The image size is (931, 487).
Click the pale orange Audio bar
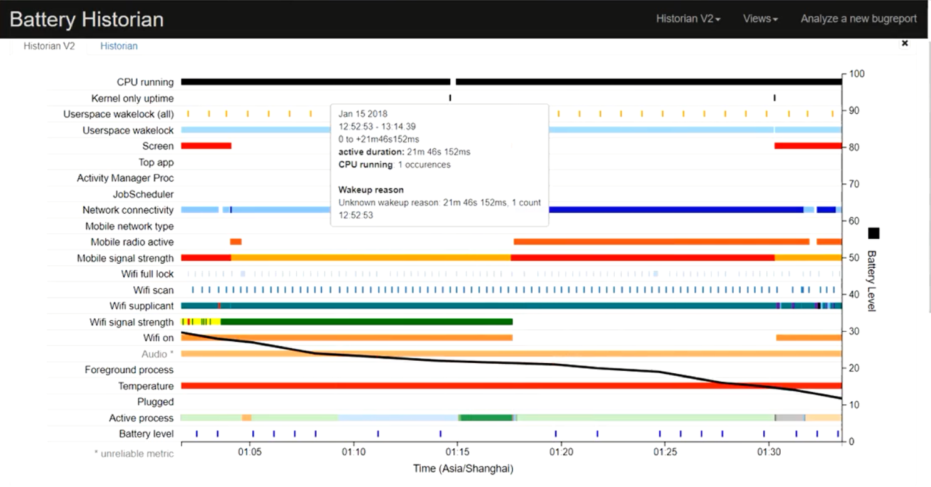512,354
